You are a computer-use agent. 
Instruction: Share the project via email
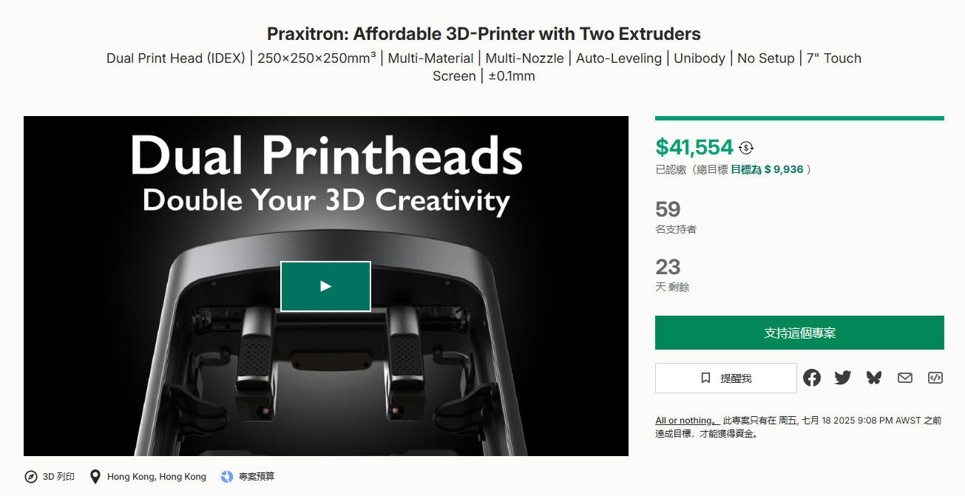click(x=904, y=377)
